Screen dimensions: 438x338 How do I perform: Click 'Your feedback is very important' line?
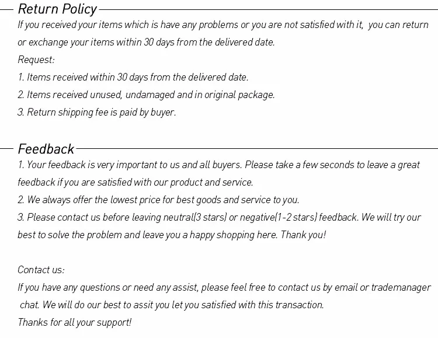pos(218,165)
